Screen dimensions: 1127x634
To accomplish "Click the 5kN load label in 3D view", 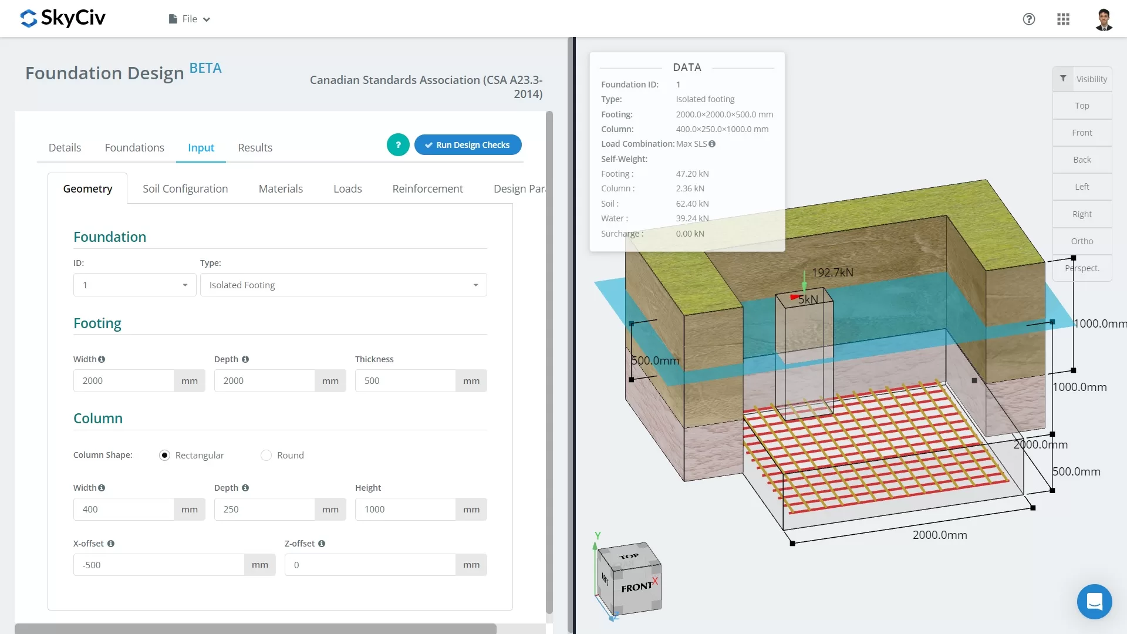I will [x=808, y=299].
